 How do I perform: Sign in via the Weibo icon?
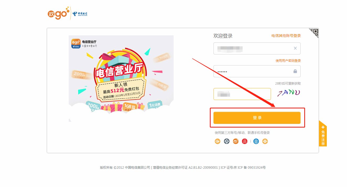point(236,141)
